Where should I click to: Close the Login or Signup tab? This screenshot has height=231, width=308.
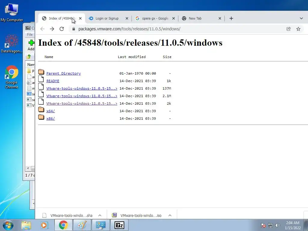[x=127, y=18]
